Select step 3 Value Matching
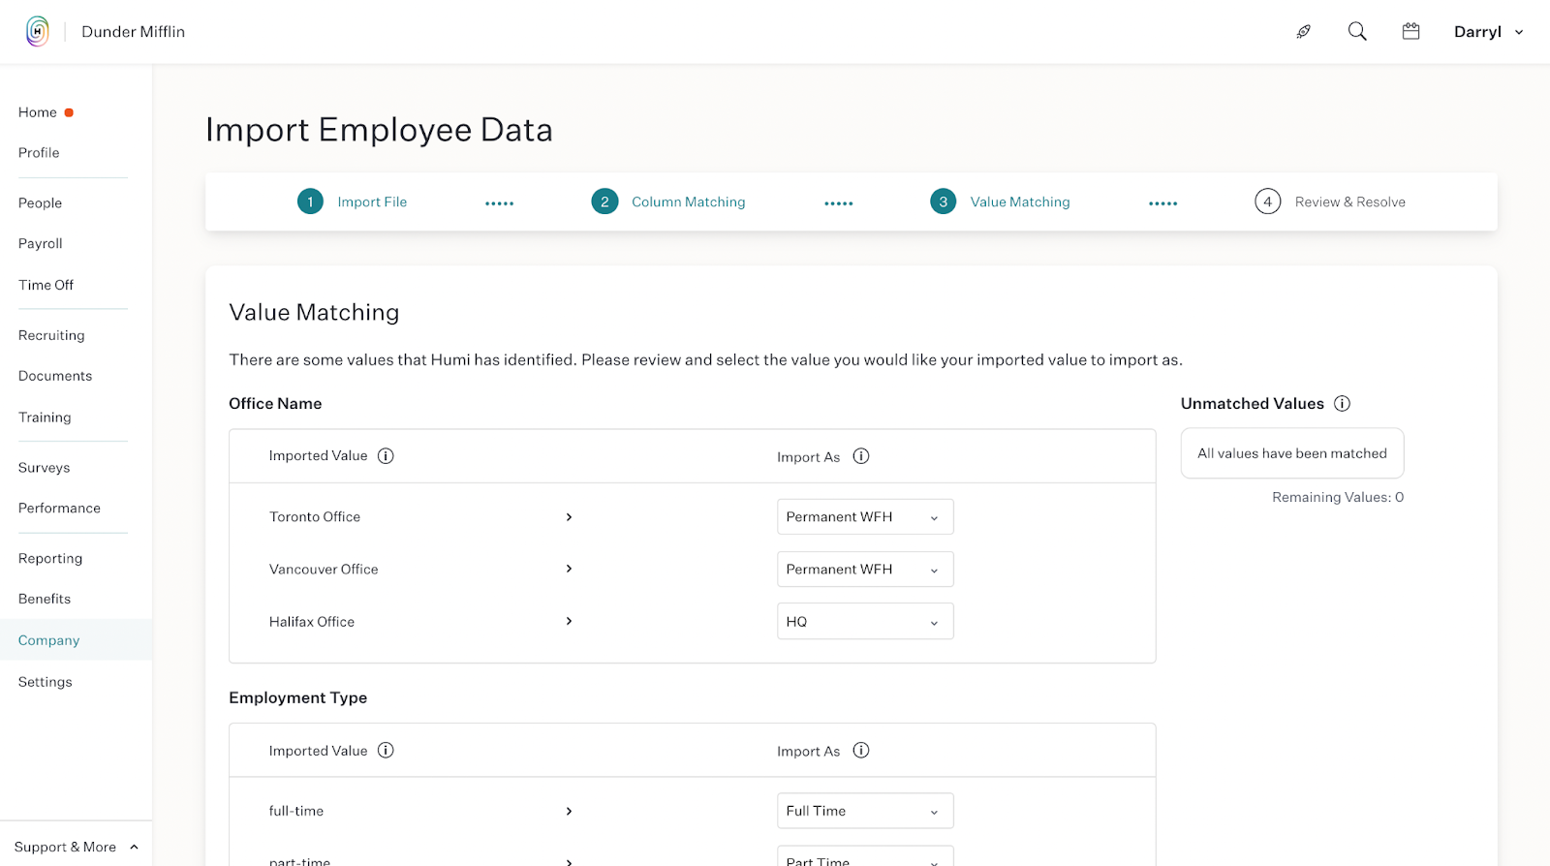Screen dimensions: 1550x866 coord(1000,201)
